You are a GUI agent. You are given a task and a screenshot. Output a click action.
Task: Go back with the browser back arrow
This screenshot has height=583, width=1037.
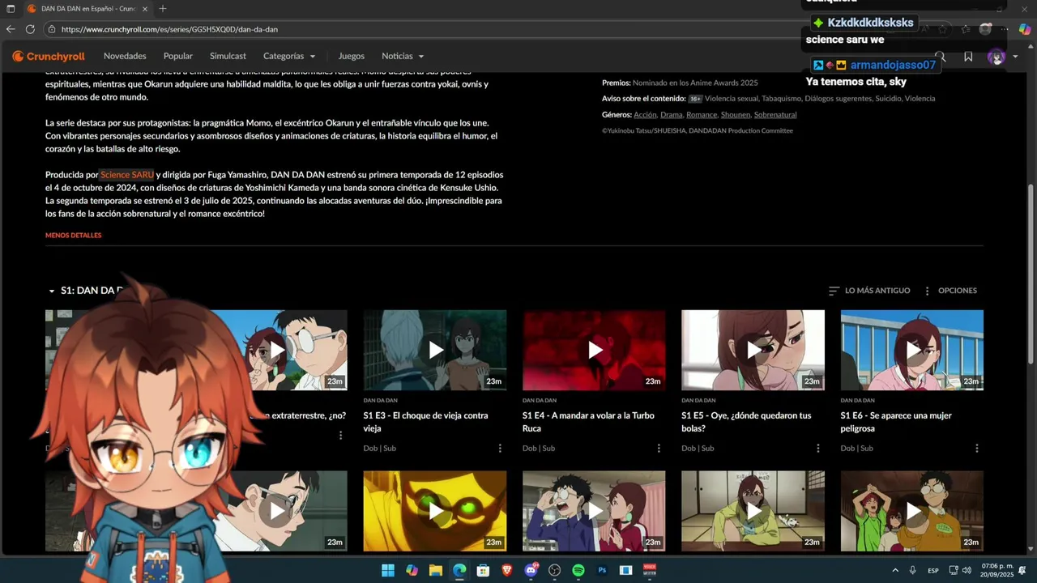pos(11,29)
